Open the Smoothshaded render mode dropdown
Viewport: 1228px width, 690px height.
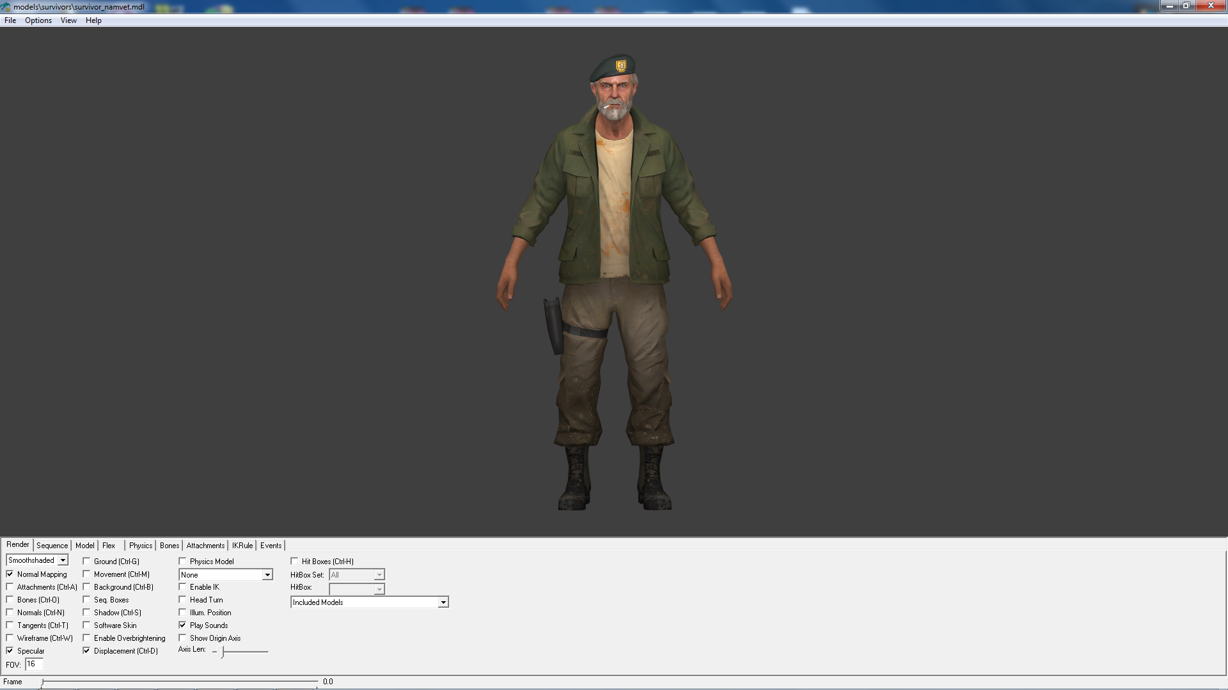pos(63,560)
